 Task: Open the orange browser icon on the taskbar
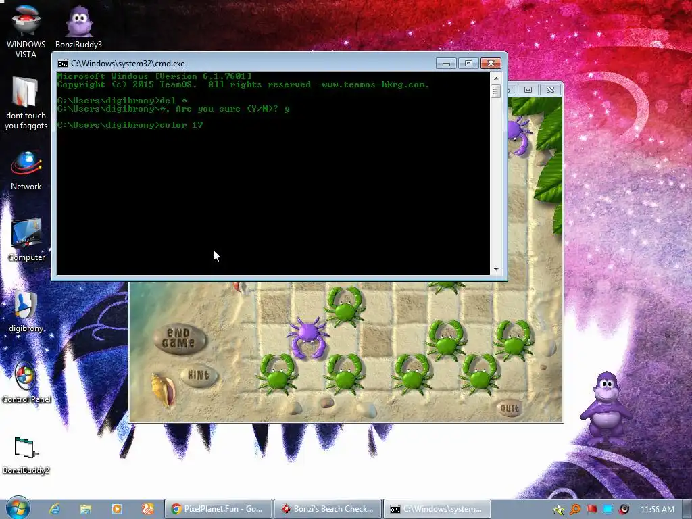click(147, 509)
